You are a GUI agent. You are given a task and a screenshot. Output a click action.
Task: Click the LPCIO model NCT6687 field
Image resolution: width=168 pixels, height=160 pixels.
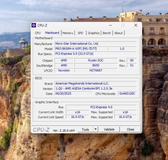96,70
